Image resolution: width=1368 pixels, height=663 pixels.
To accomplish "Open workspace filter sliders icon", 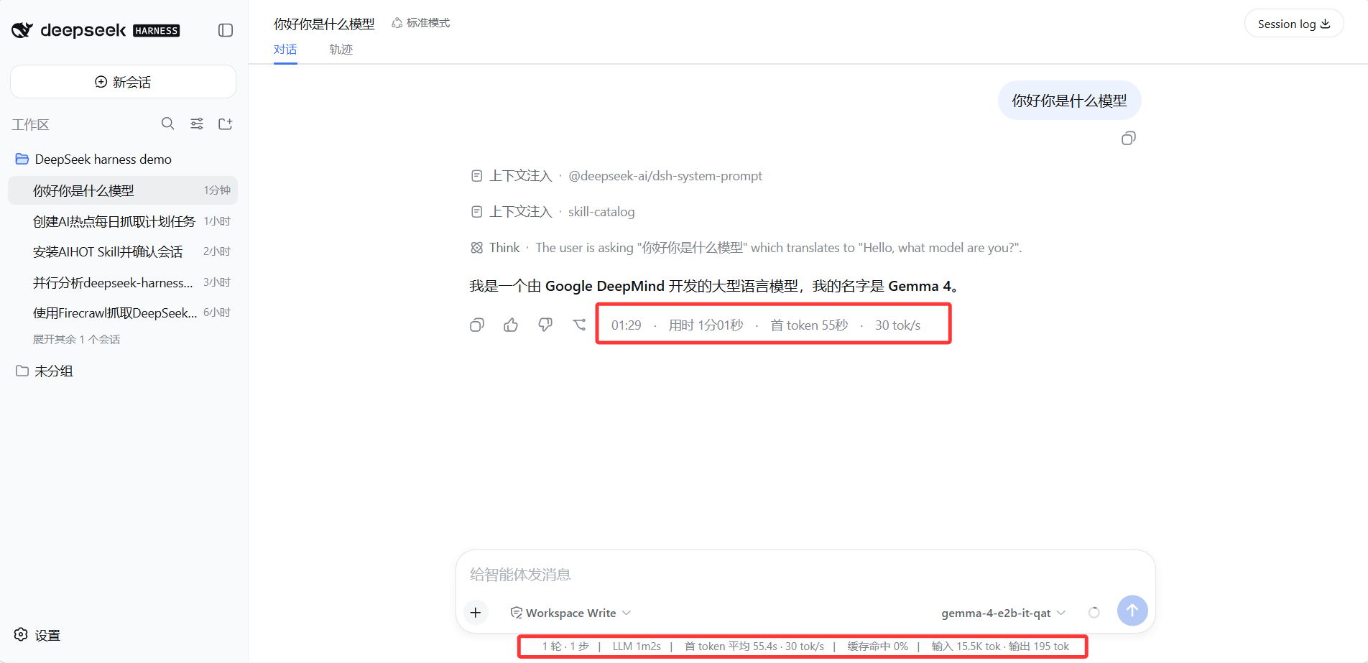I will 196,124.
